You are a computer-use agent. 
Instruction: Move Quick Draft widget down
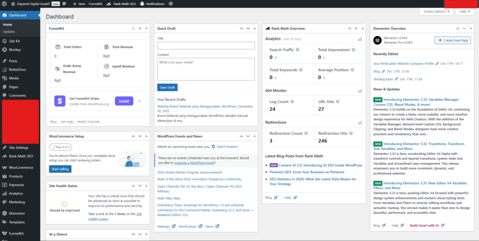point(248,29)
